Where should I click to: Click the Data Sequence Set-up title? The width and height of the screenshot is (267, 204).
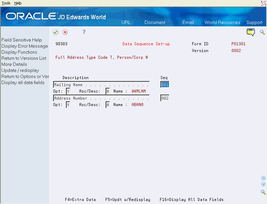click(146, 44)
